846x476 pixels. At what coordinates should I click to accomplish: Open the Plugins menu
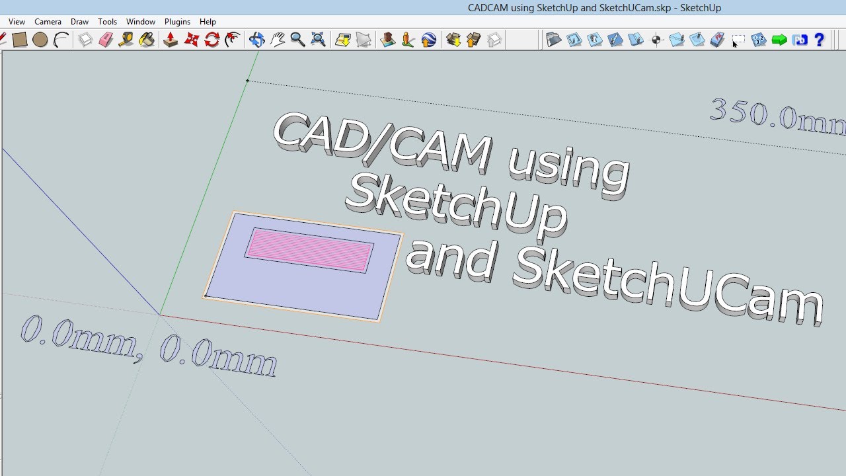177,22
